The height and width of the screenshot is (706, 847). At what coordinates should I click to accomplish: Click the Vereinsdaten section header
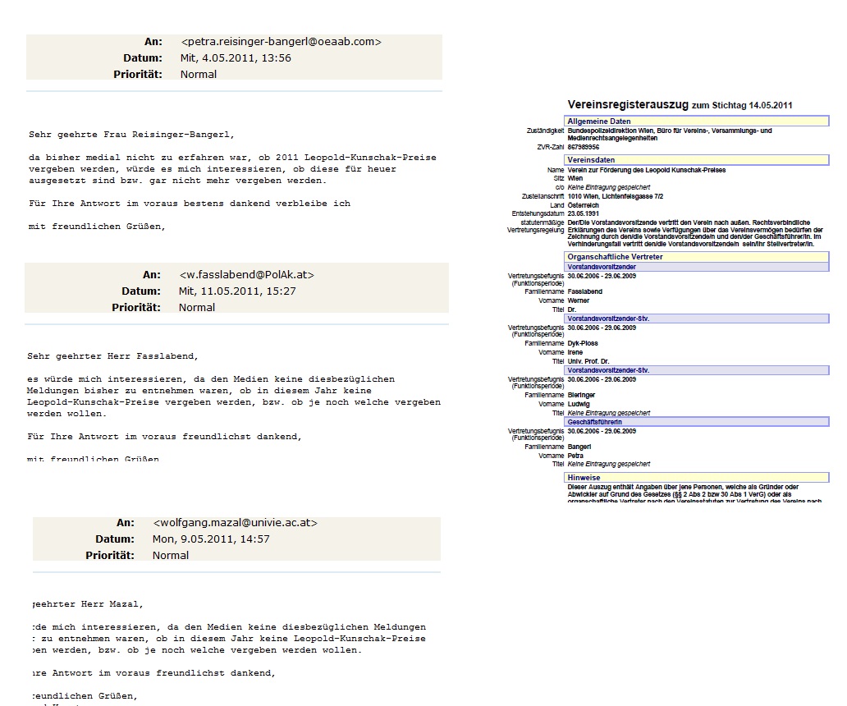point(591,160)
